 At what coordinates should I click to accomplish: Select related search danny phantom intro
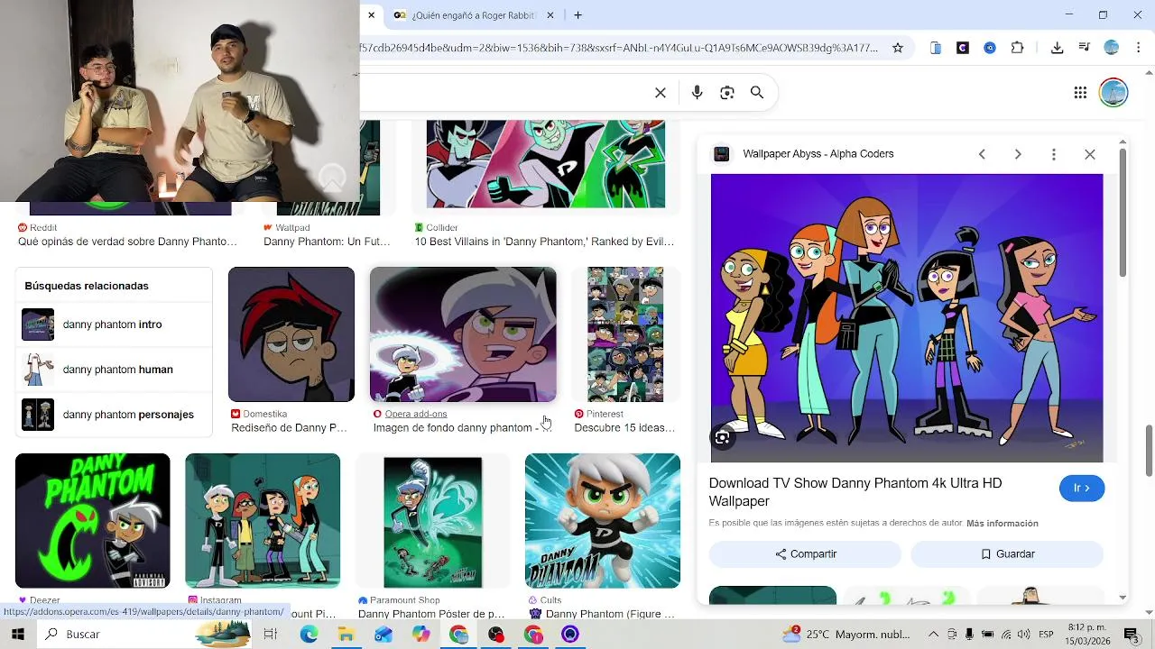tap(114, 324)
